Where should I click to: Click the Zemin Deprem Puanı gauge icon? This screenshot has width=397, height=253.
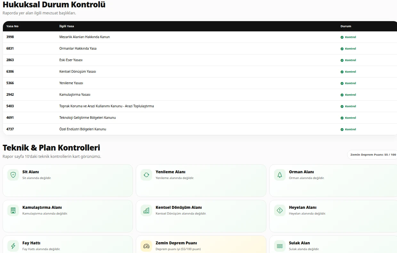coord(146,246)
